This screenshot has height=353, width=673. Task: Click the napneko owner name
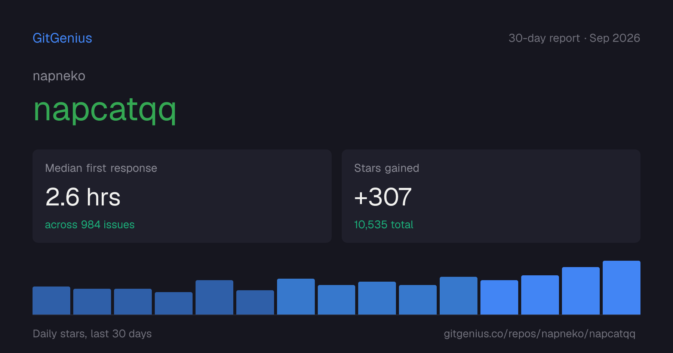[x=59, y=76]
